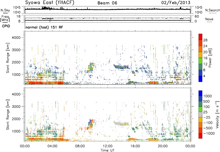
Task: Click the "4000" tick on power panel
Action: [x=16, y=38]
